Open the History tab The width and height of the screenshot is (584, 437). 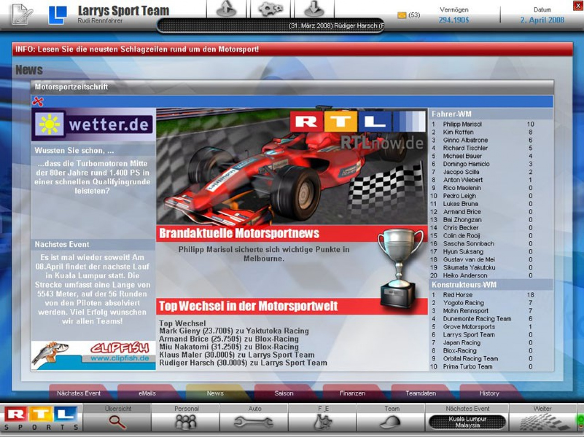pyautogui.click(x=489, y=393)
